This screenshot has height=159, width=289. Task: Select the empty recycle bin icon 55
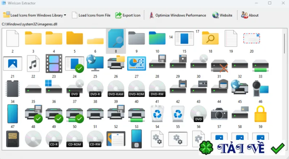point(178,113)
